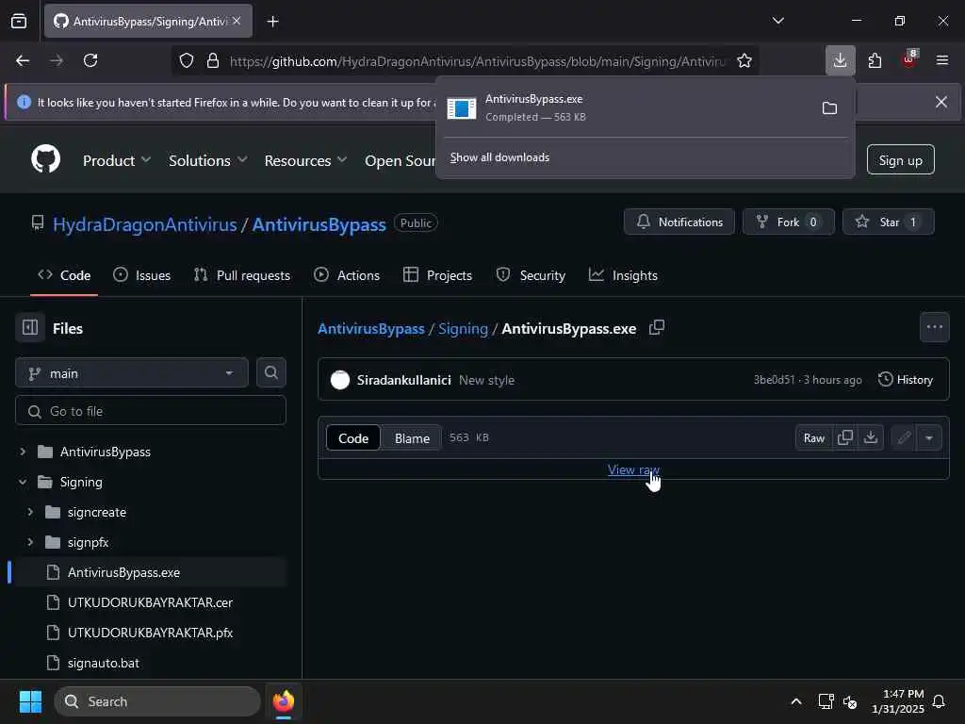This screenshot has width=965, height=724.
Task: Copy raw file contents icon
Action: tap(845, 437)
